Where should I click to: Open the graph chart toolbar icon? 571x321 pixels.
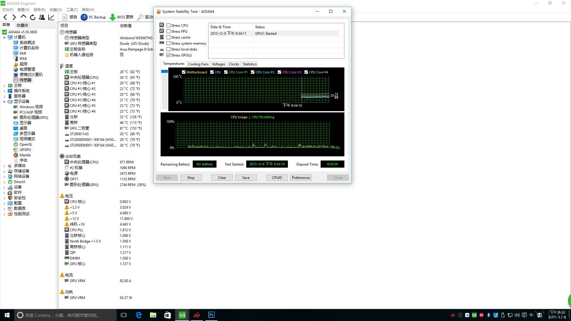point(51,17)
